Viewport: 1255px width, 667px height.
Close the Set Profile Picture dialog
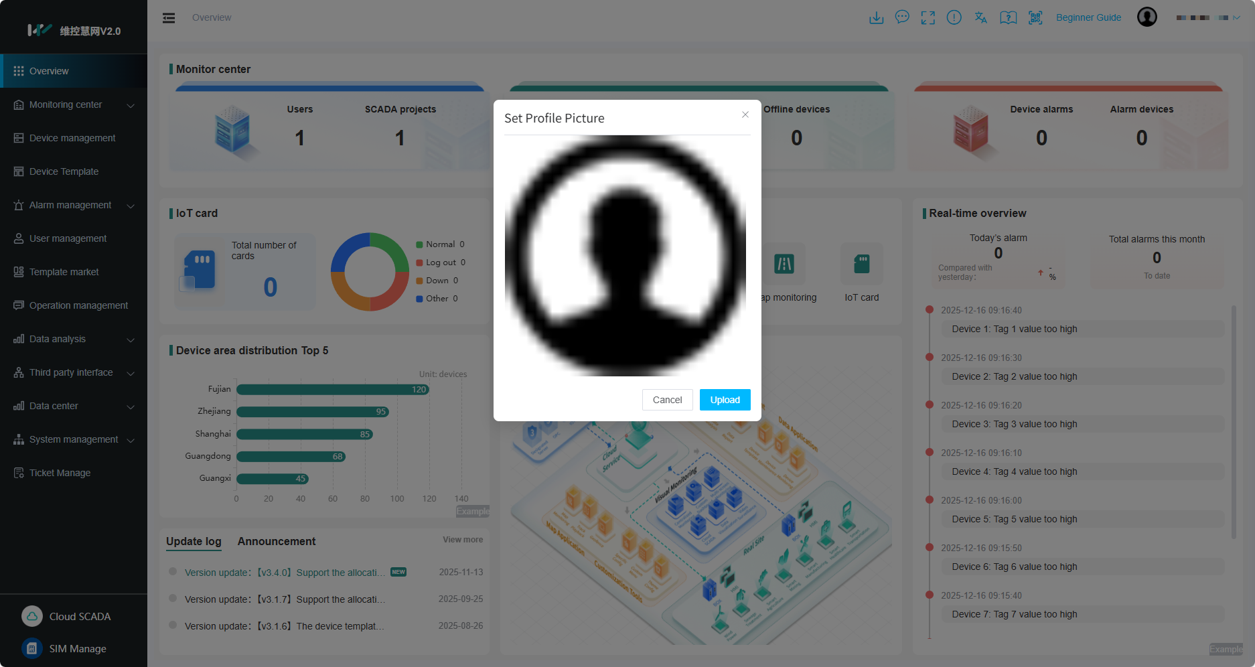745,115
